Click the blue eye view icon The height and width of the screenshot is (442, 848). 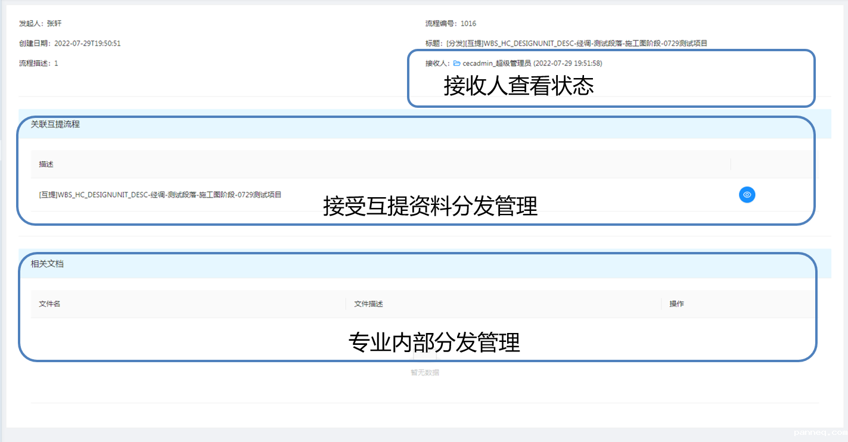click(x=747, y=195)
